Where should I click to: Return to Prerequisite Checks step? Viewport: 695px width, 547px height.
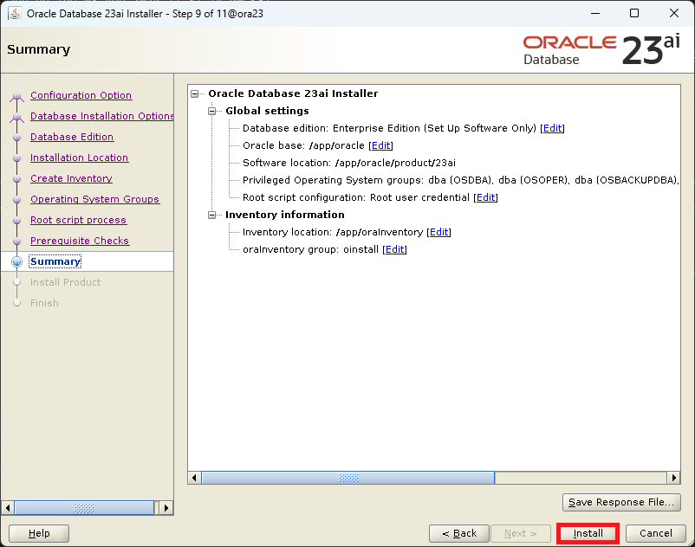click(80, 241)
